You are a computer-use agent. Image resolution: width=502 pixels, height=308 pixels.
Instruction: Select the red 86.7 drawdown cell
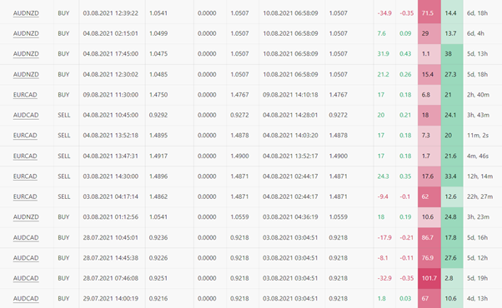[x=429, y=238]
